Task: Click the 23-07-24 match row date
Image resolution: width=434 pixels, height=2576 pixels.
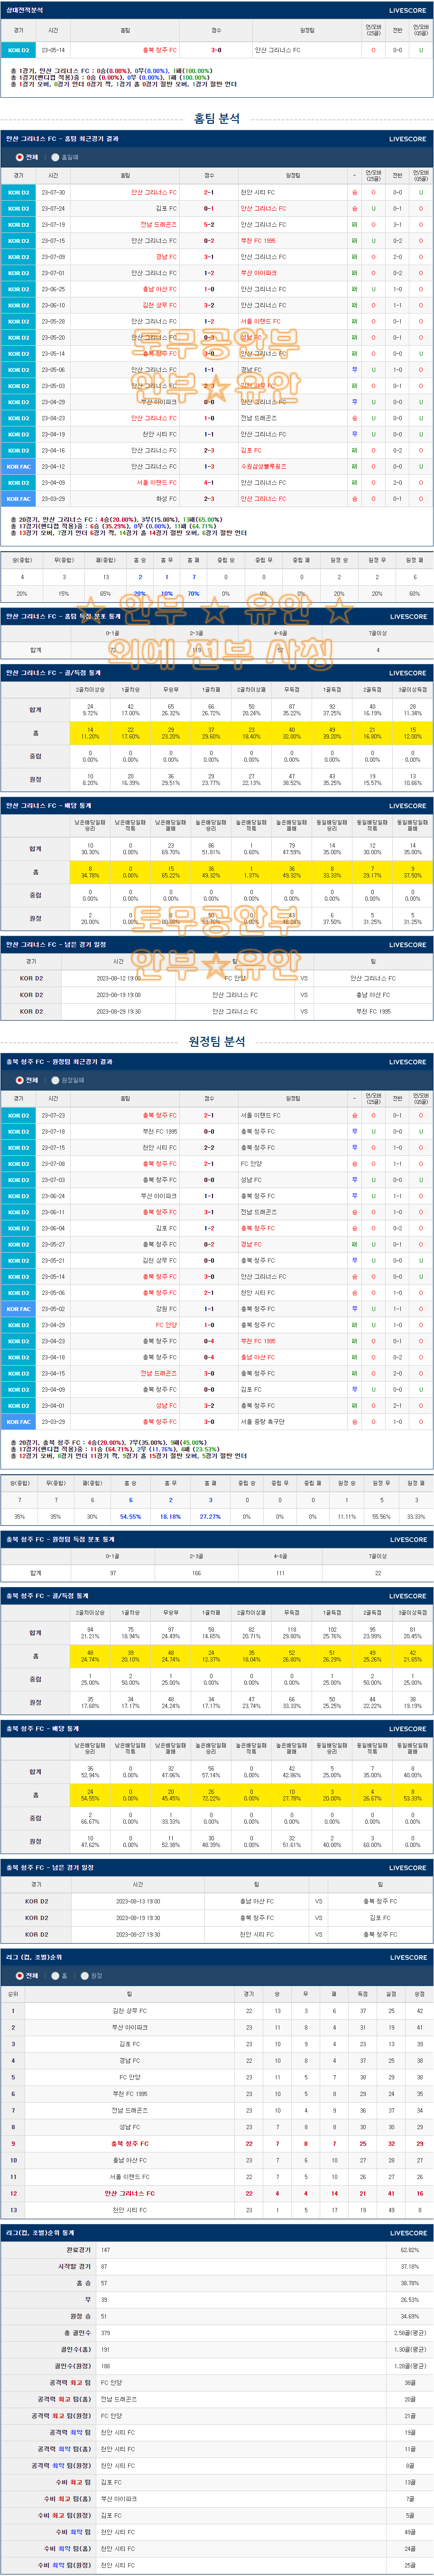Action: point(53,209)
